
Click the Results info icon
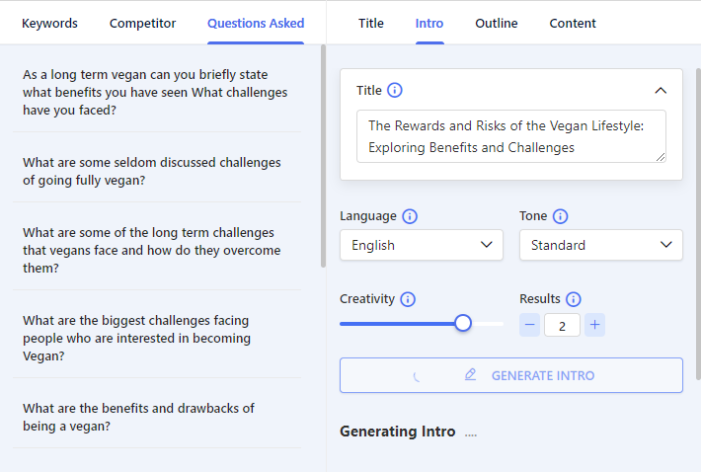click(574, 299)
